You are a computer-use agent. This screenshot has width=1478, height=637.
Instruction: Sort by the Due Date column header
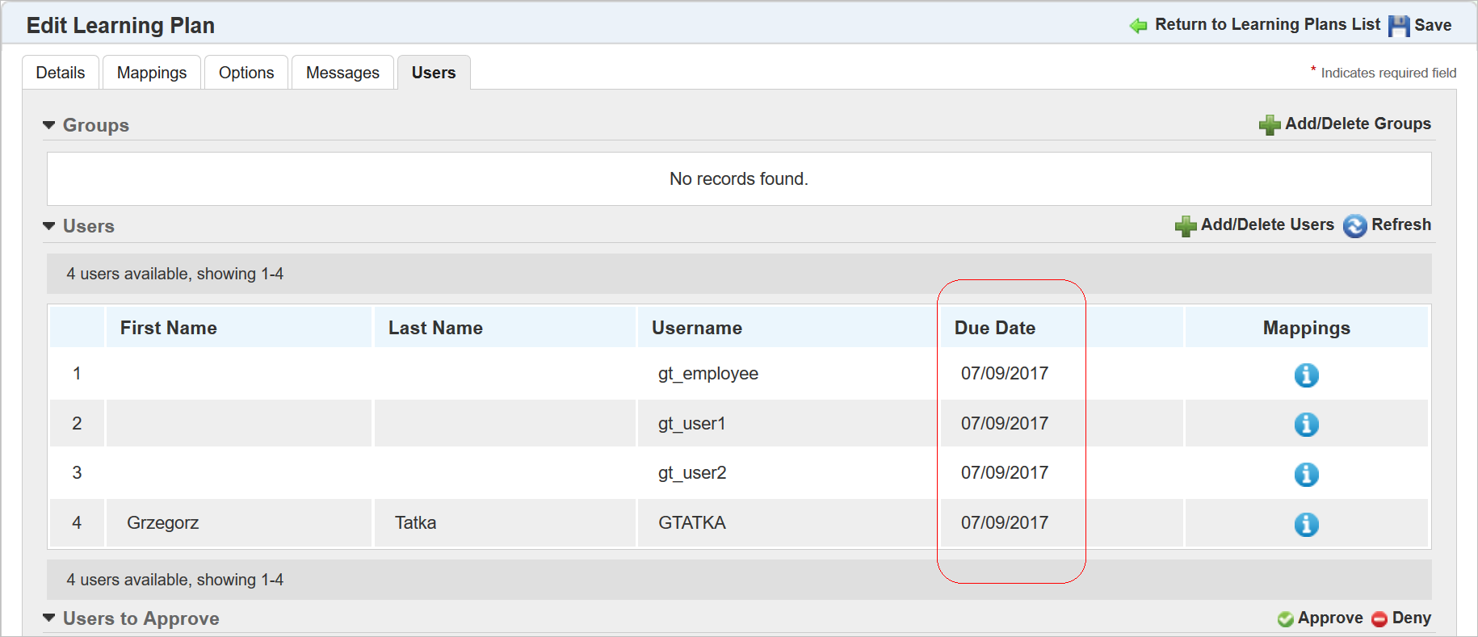click(x=994, y=328)
